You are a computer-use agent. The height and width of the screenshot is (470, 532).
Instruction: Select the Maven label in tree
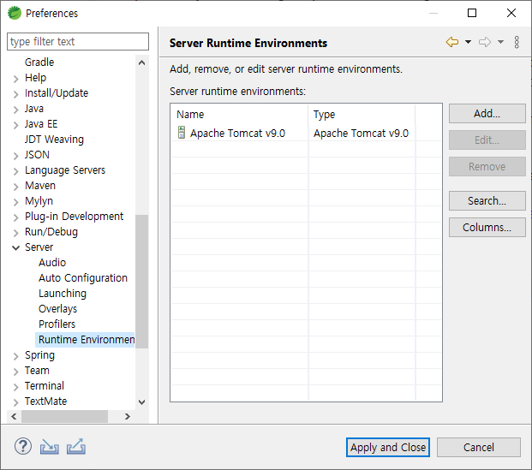click(40, 186)
